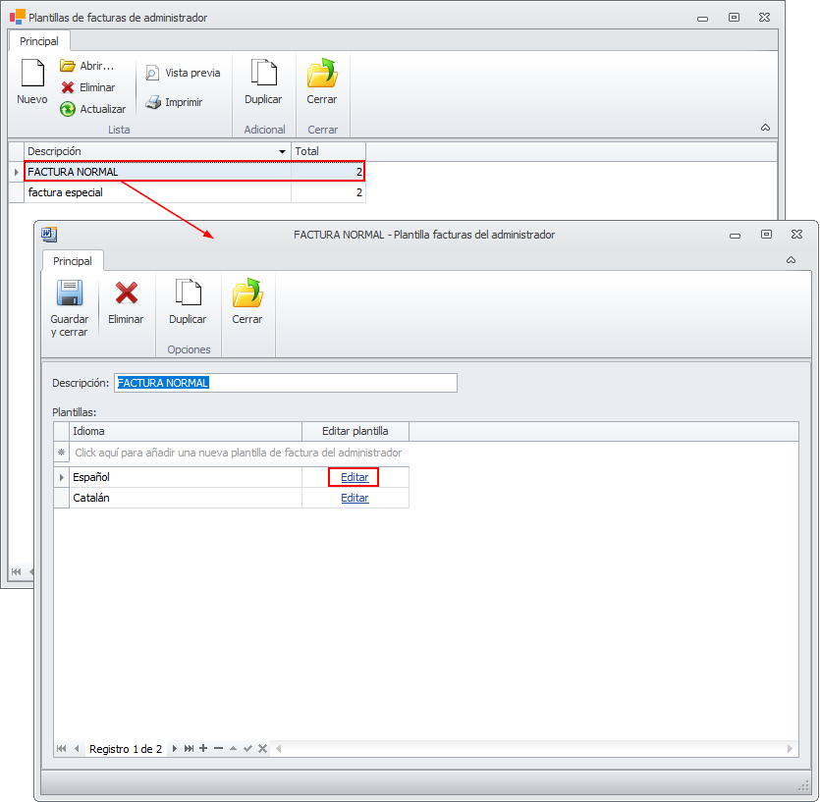The height and width of the screenshot is (802, 820).
Task: Click the row header cell of factura especial
Action: (17, 192)
